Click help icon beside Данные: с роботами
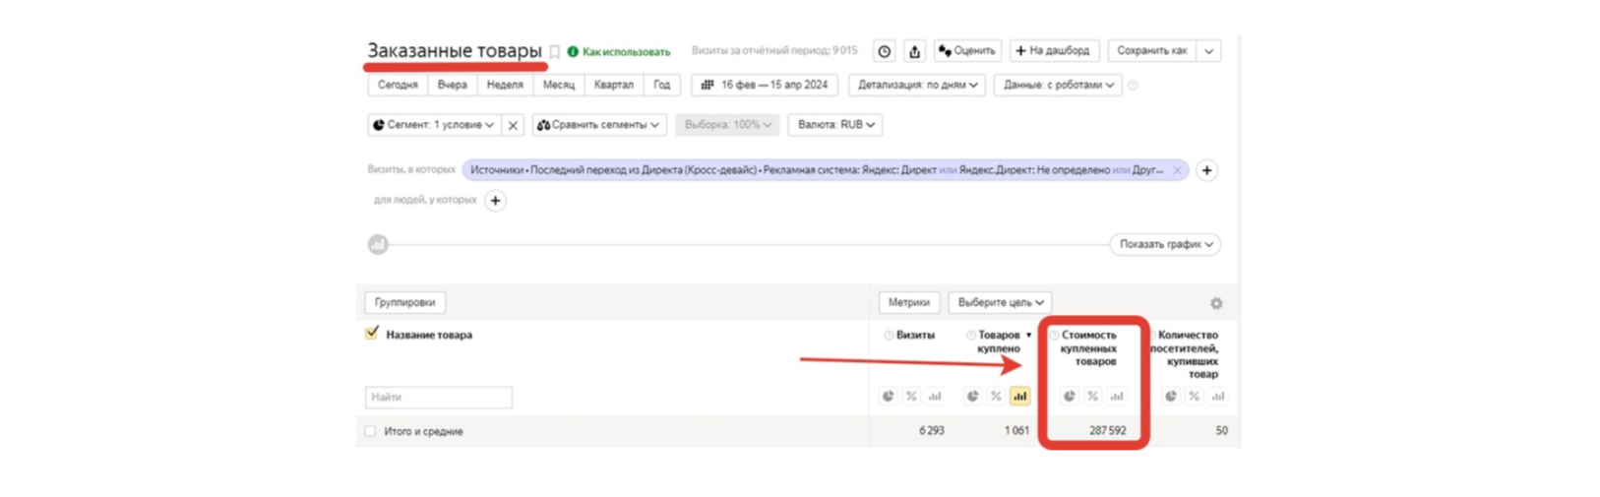 click(1134, 86)
